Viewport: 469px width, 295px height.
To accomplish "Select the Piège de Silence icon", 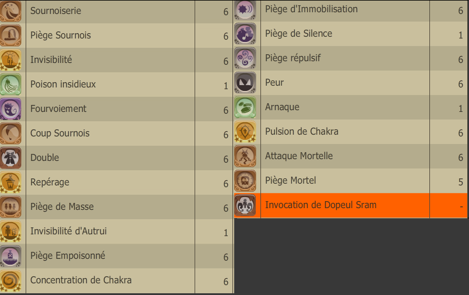I will coord(245,33).
